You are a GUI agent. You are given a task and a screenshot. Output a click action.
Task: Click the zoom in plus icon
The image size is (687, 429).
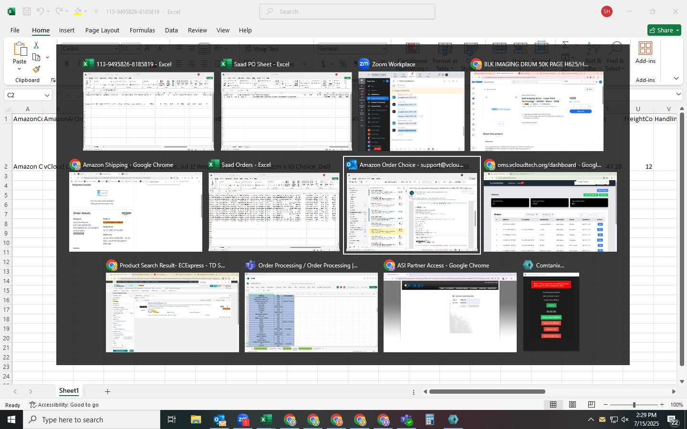(662, 405)
